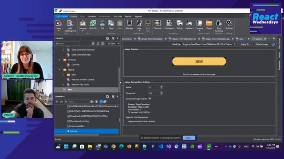Viewport: 284px width, 159px height.
Task: Open the Compile dropdown arrow
Action: [x=83, y=31]
